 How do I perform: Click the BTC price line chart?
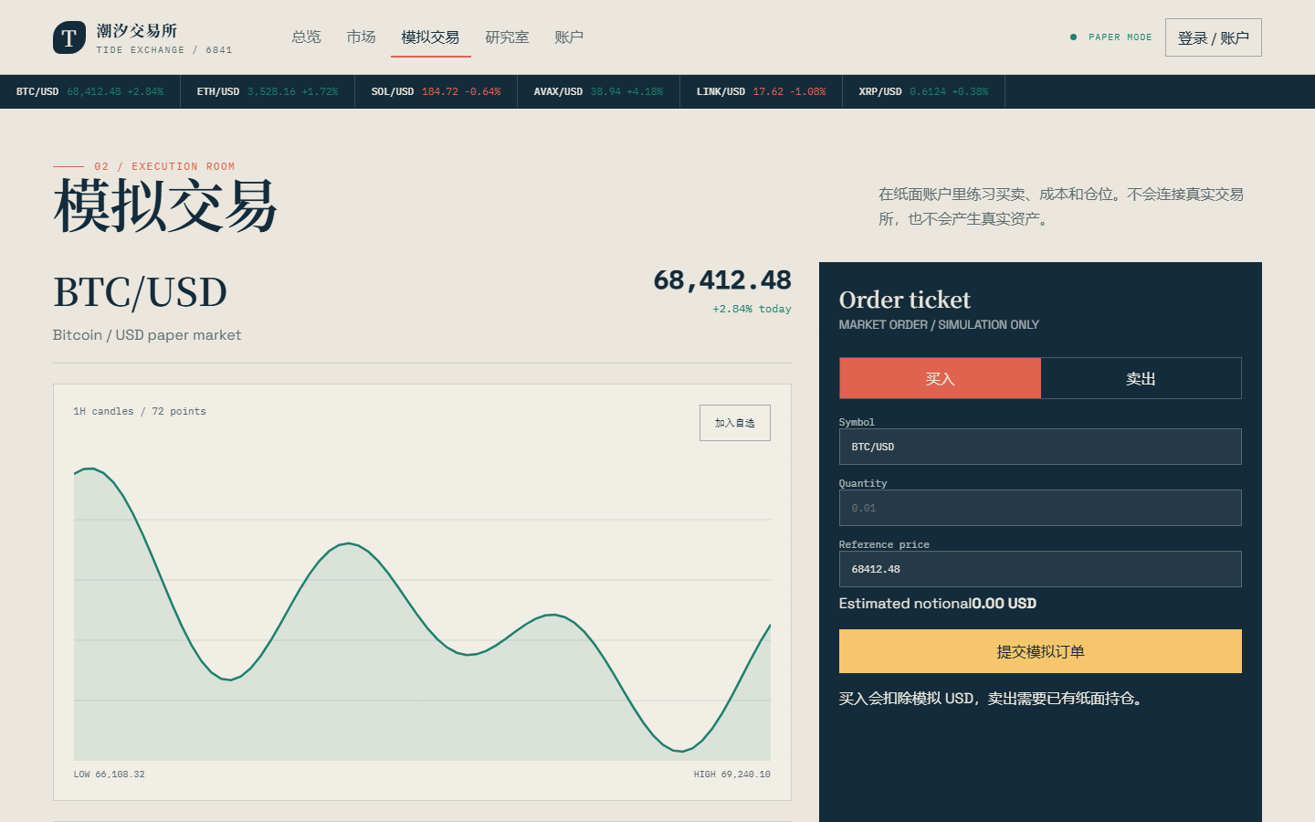(422, 612)
